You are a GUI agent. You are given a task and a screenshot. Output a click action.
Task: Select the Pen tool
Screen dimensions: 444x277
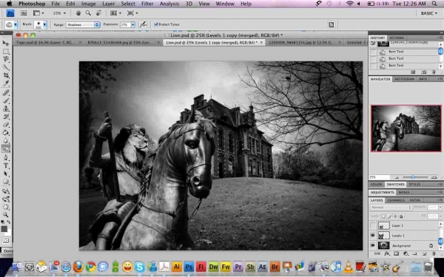6,158
